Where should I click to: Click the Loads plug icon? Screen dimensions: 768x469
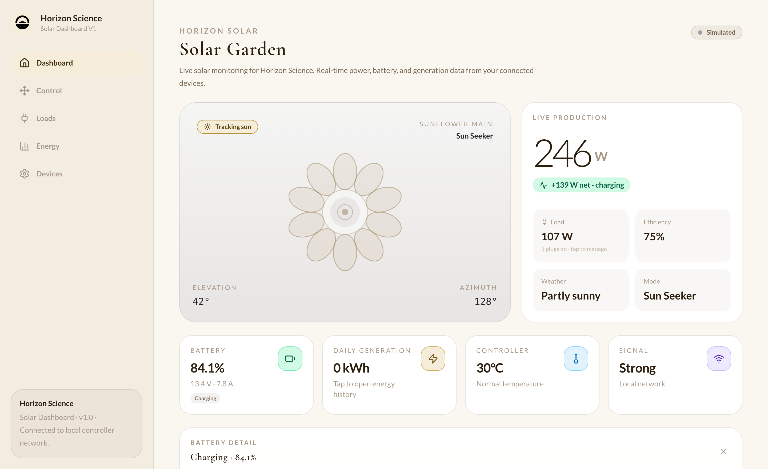(25, 118)
